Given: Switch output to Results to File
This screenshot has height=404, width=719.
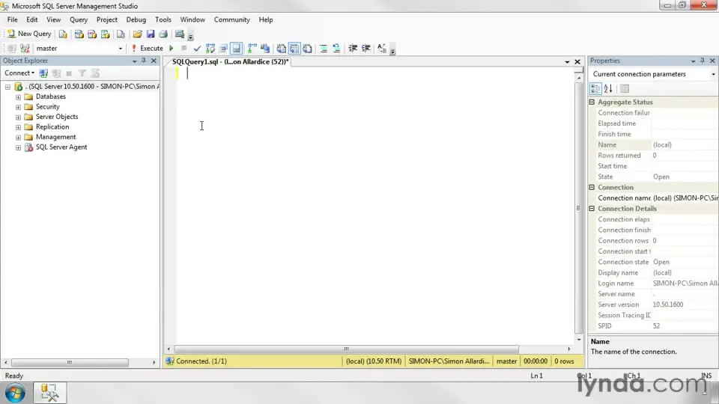Looking at the screenshot, I should (307, 48).
